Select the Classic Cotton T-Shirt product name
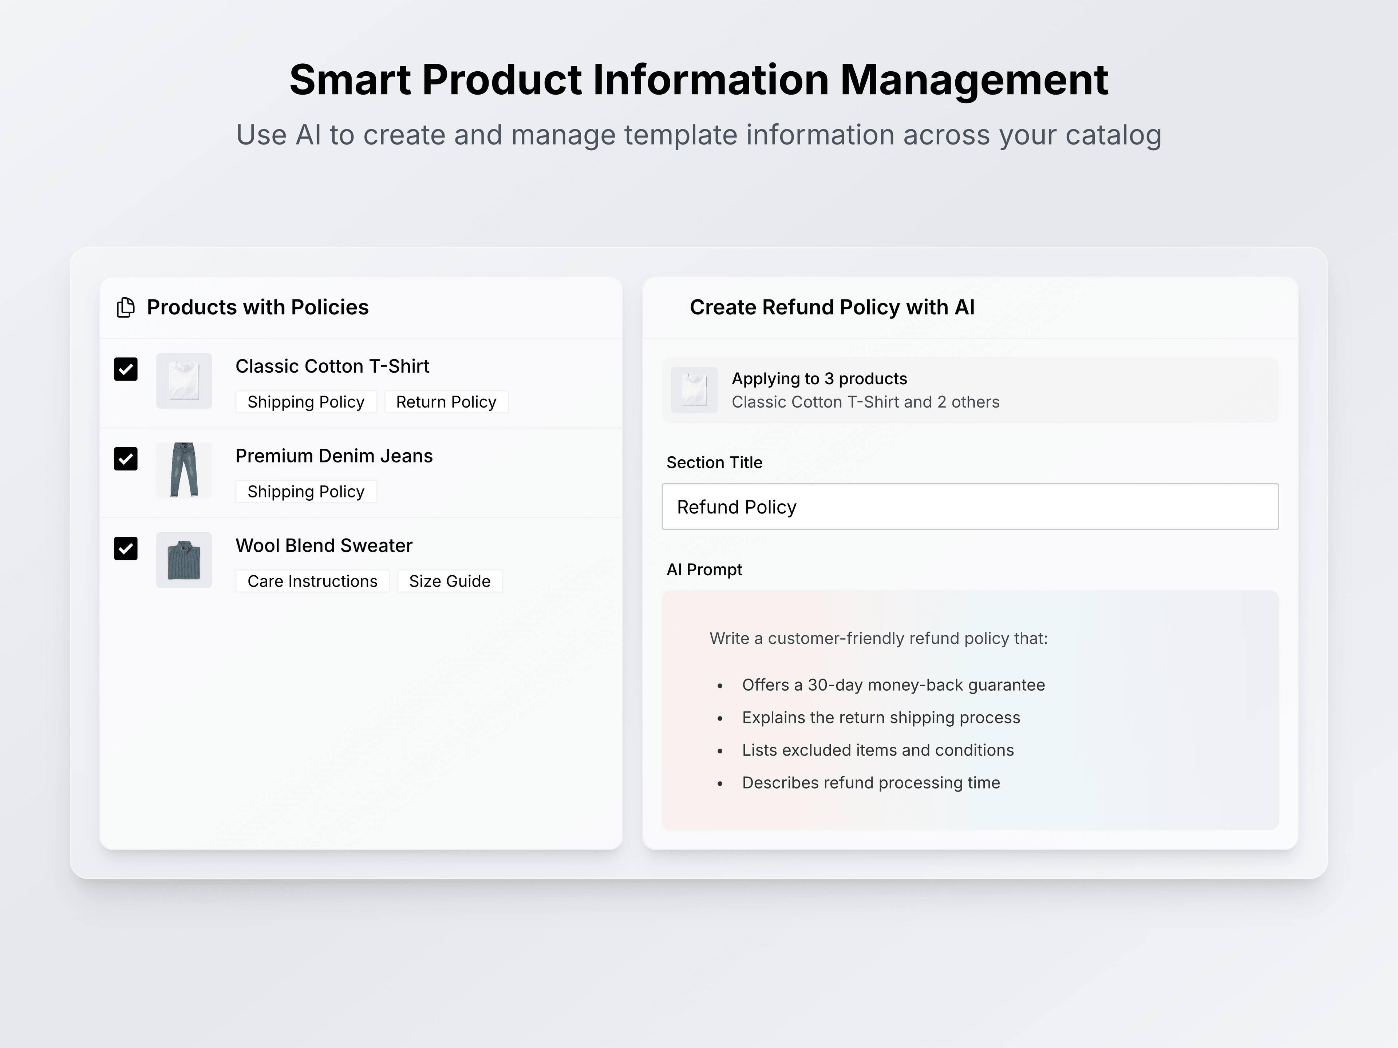 (332, 366)
